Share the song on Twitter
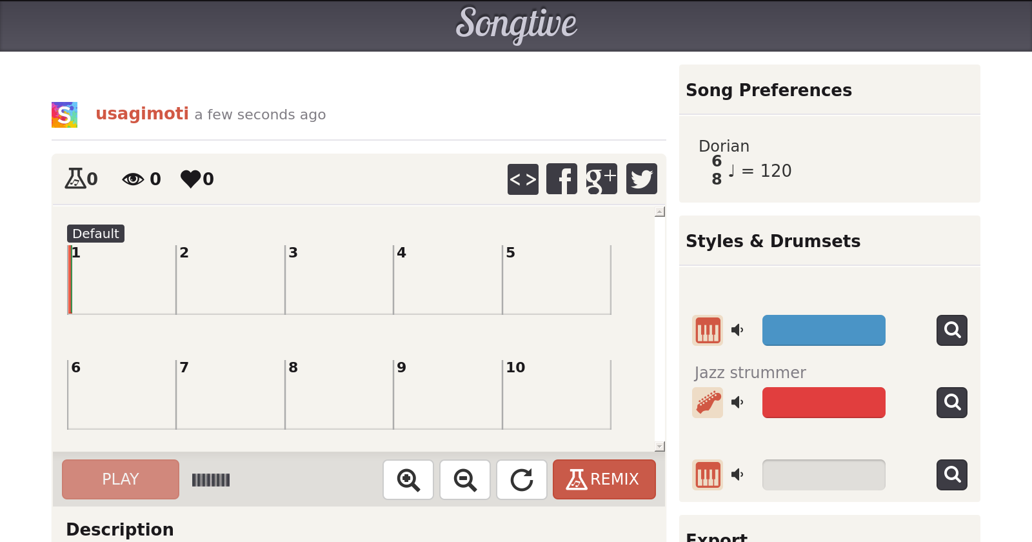The height and width of the screenshot is (542, 1032). 641,179
